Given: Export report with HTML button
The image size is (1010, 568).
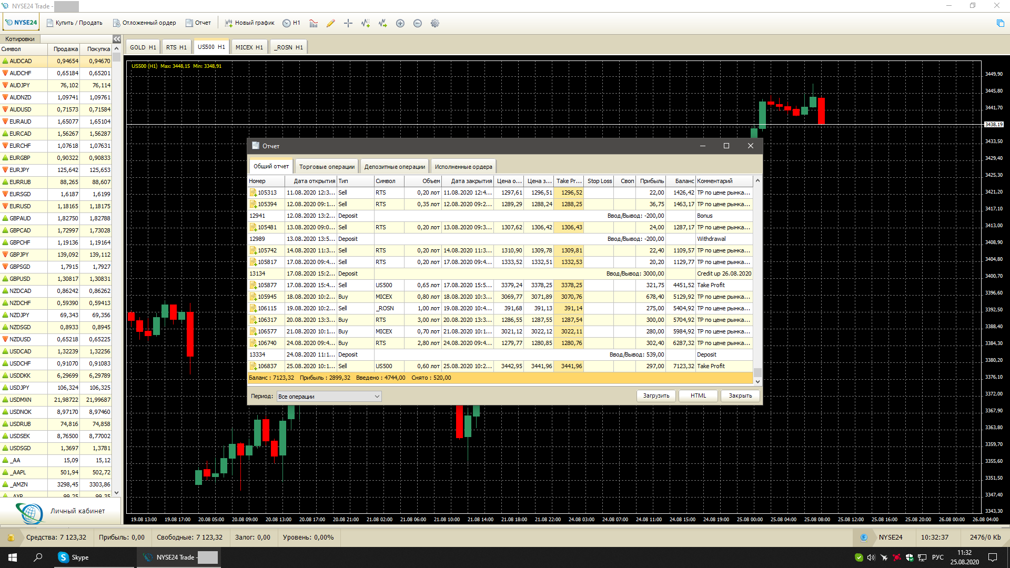Looking at the screenshot, I should [x=698, y=396].
